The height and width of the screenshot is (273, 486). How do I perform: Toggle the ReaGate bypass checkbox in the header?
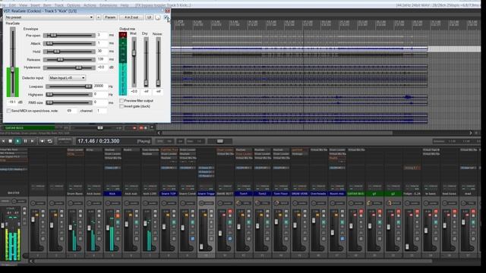pos(166,17)
